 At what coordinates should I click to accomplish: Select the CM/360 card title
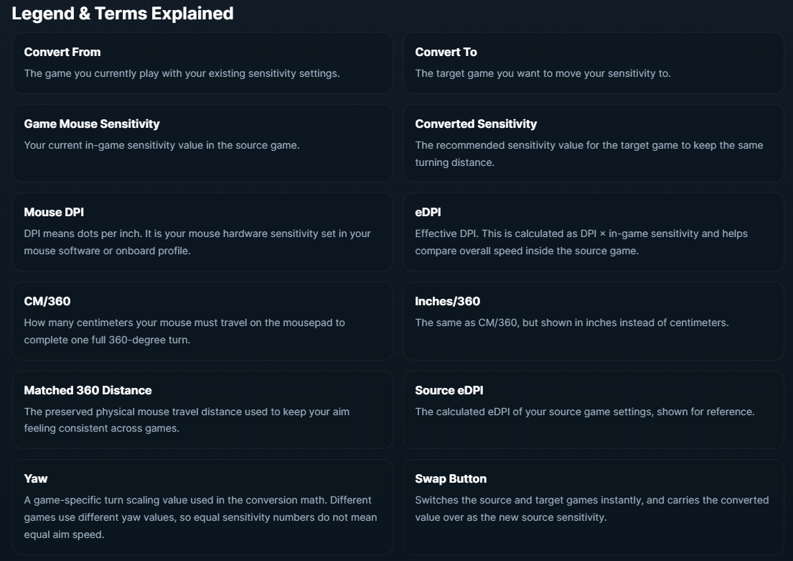click(x=47, y=301)
